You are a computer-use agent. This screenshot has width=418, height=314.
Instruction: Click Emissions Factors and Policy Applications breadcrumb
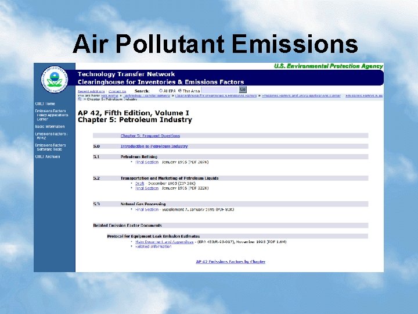(301, 95)
